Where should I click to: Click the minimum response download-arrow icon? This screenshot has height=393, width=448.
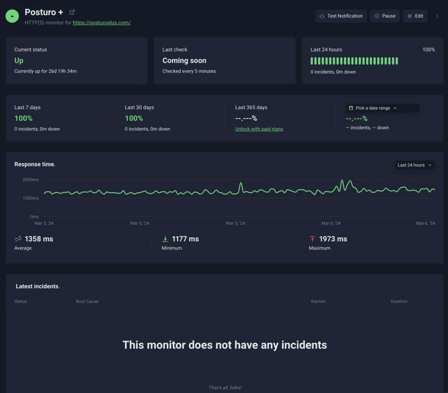pyautogui.click(x=165, y=239)
